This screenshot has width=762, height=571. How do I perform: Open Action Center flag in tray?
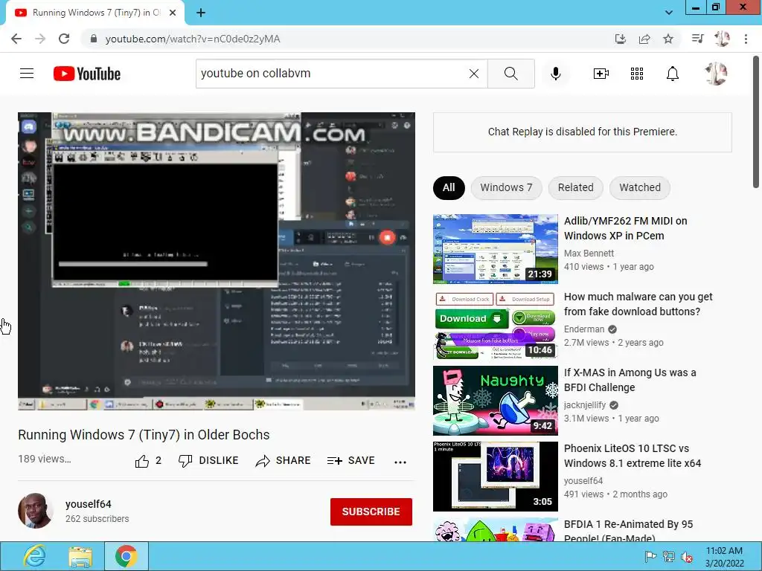tap(650, 556)
